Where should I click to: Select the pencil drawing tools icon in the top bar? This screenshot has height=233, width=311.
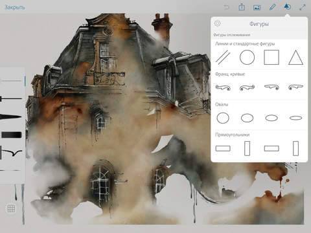pos(272,7)
